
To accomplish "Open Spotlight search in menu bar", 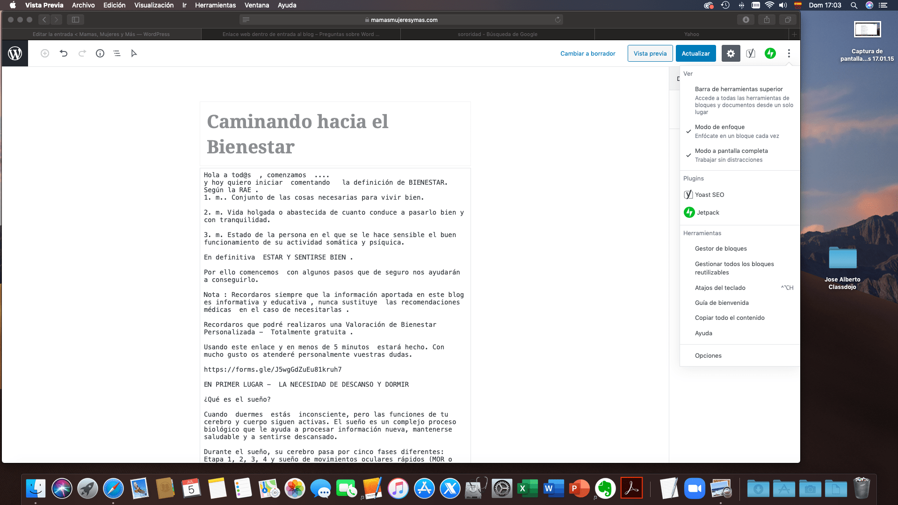I will pyautogui.click(x=854, y=5).
